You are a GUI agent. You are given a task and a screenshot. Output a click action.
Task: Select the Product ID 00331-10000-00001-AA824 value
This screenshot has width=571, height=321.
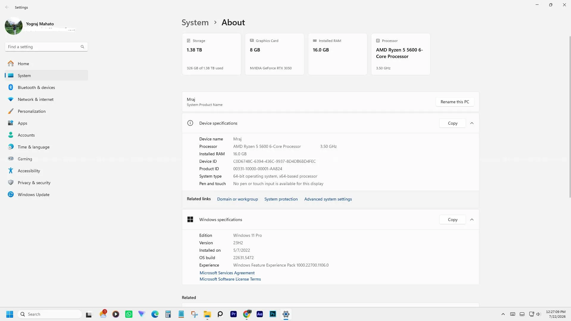(x=258, y=169)
